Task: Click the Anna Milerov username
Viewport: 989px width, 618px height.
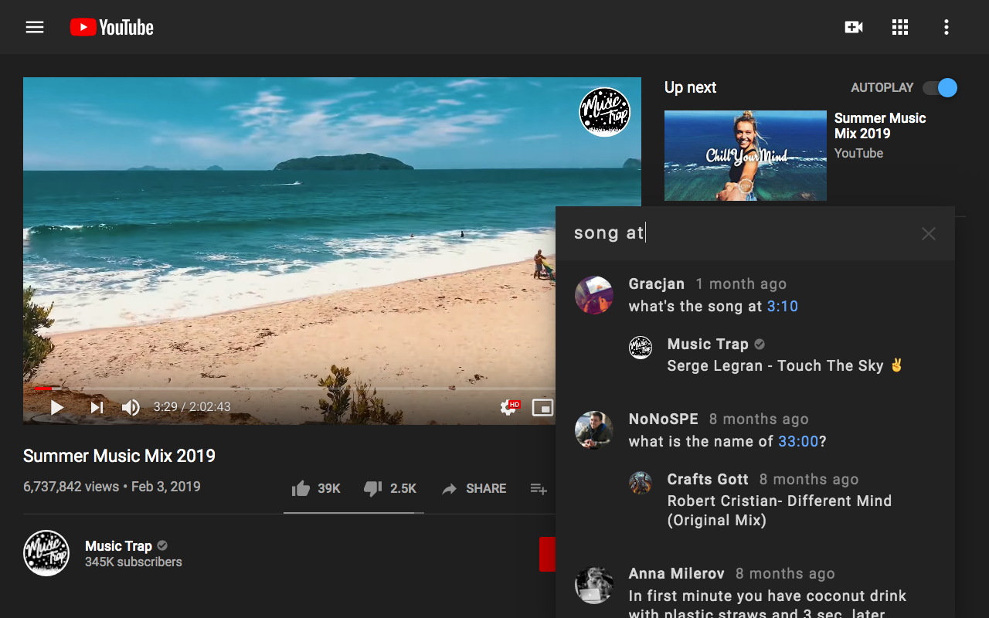Action: [x=677, y=573]
